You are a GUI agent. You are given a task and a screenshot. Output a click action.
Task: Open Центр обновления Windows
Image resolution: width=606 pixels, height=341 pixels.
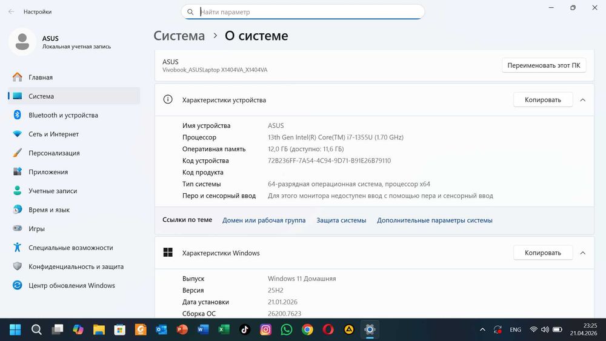73,285
